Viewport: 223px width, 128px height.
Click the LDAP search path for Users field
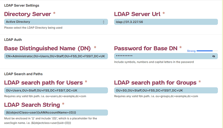tap(56, 90)
